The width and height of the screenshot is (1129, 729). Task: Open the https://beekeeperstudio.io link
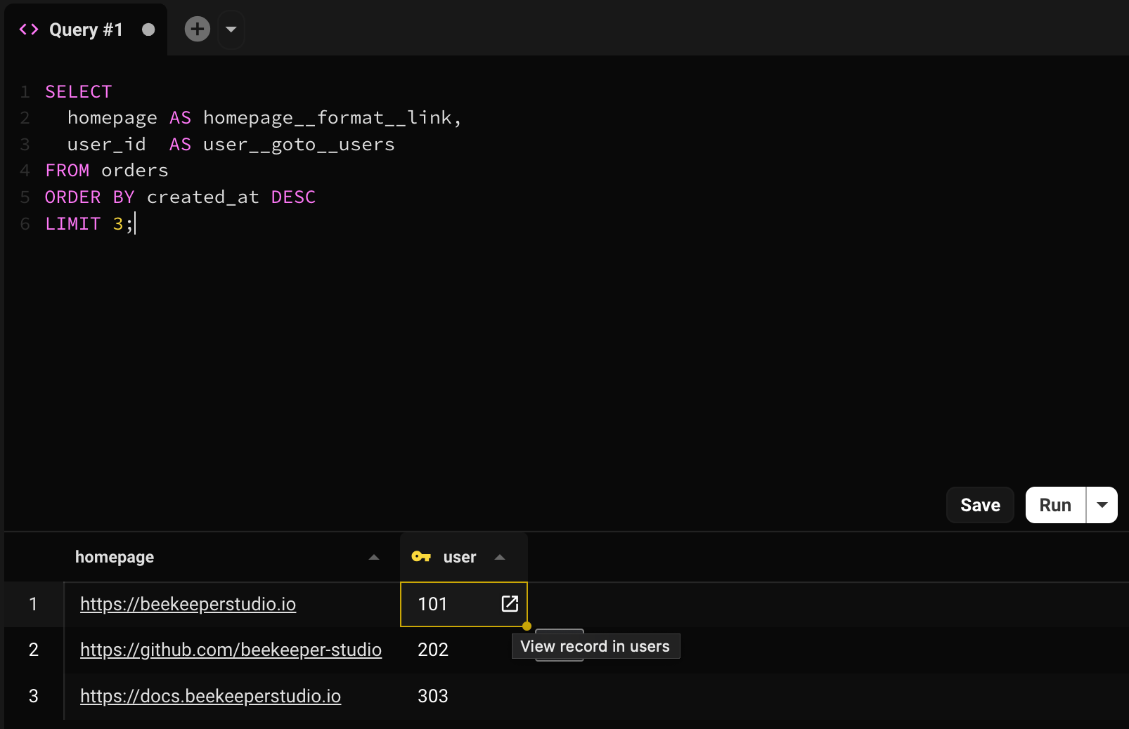coord(188,604)
